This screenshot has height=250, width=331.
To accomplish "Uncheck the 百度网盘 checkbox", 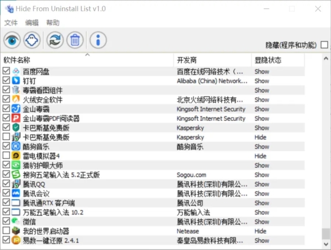I will click(x=6, y=71).
